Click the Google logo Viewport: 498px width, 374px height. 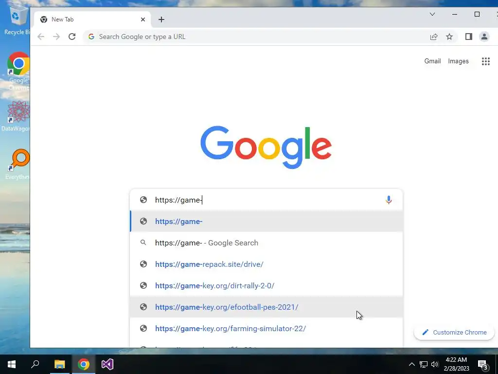pos(266,147)
